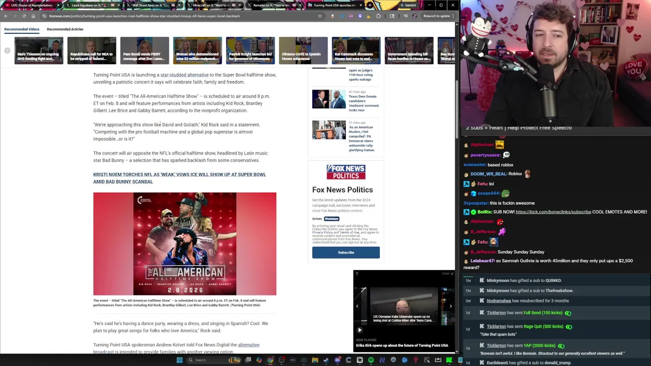Open kick.com/boneclinks/subscribe chat link

tap(553, 212)
